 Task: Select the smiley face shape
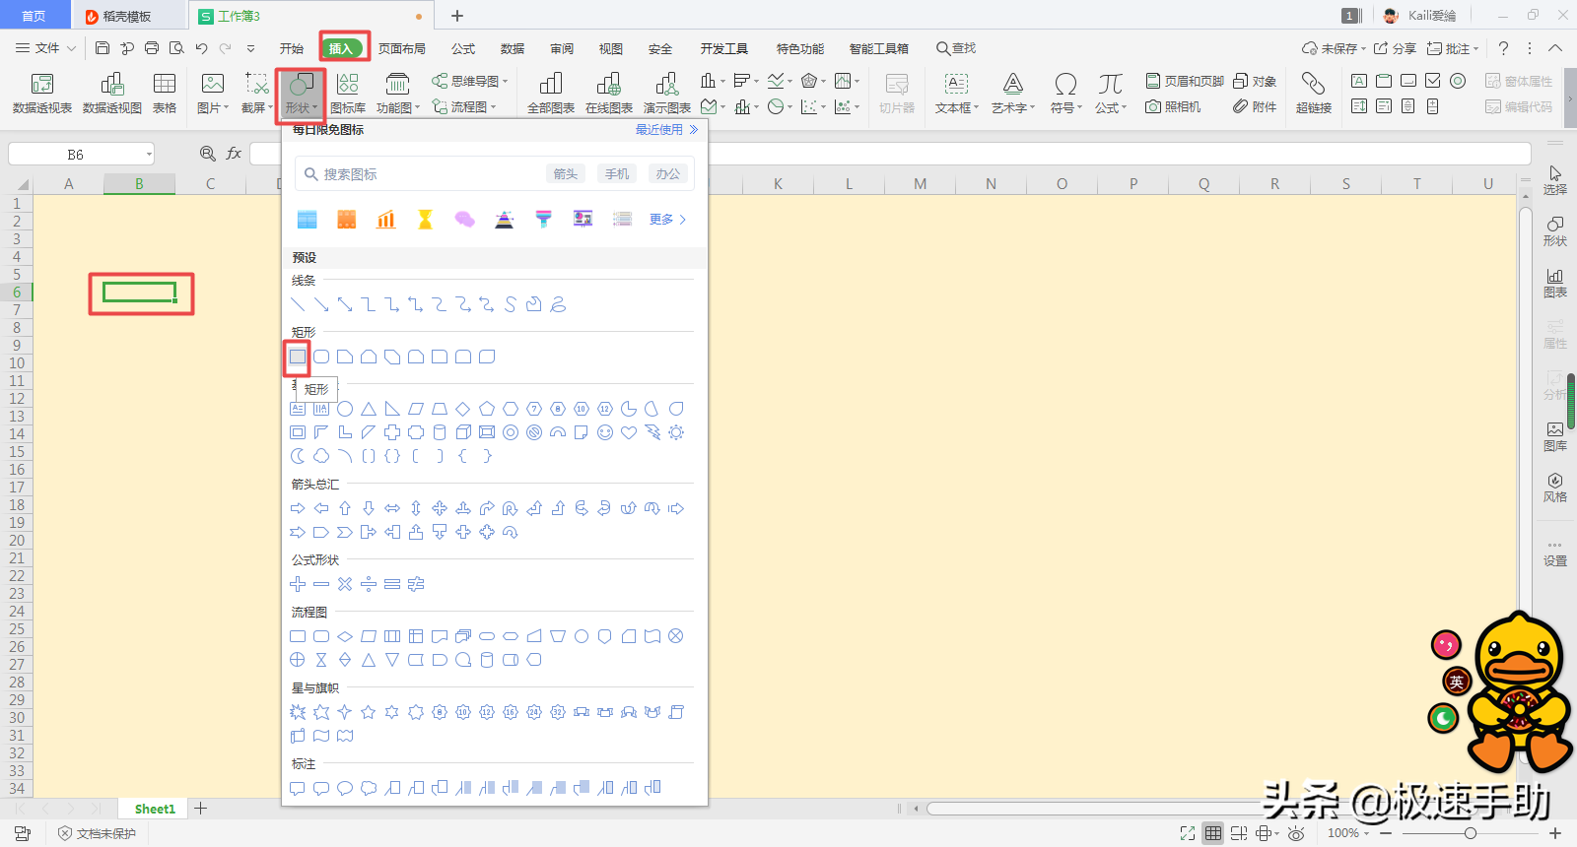[605, 432]
